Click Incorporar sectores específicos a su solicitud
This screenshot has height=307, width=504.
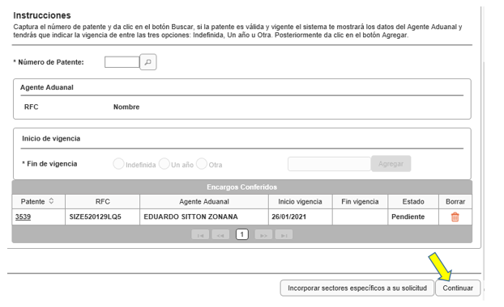pos(357,288)
